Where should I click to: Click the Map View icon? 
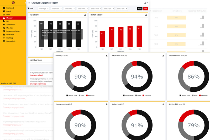point(4,28)
